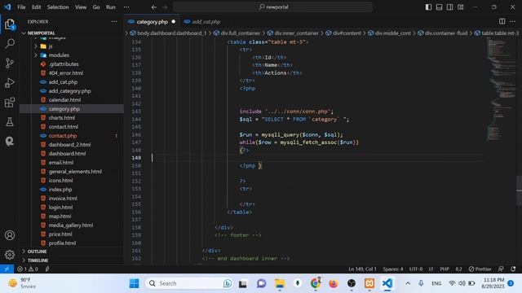Go forward with the navigation arrow
Screen dimensions: 522x293
pyautogui.click(x=165, y=7)
